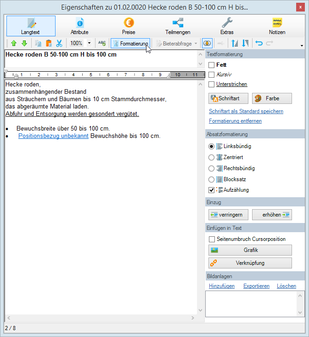
Task: Click scroll-down arrow of long text area
Action: coord(201,310)
